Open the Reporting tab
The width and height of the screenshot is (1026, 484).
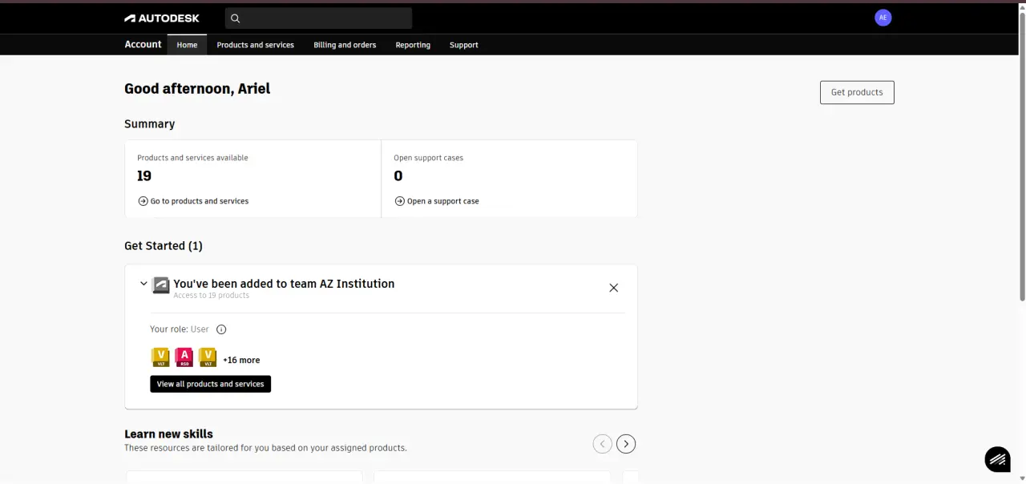click(413, 45)
